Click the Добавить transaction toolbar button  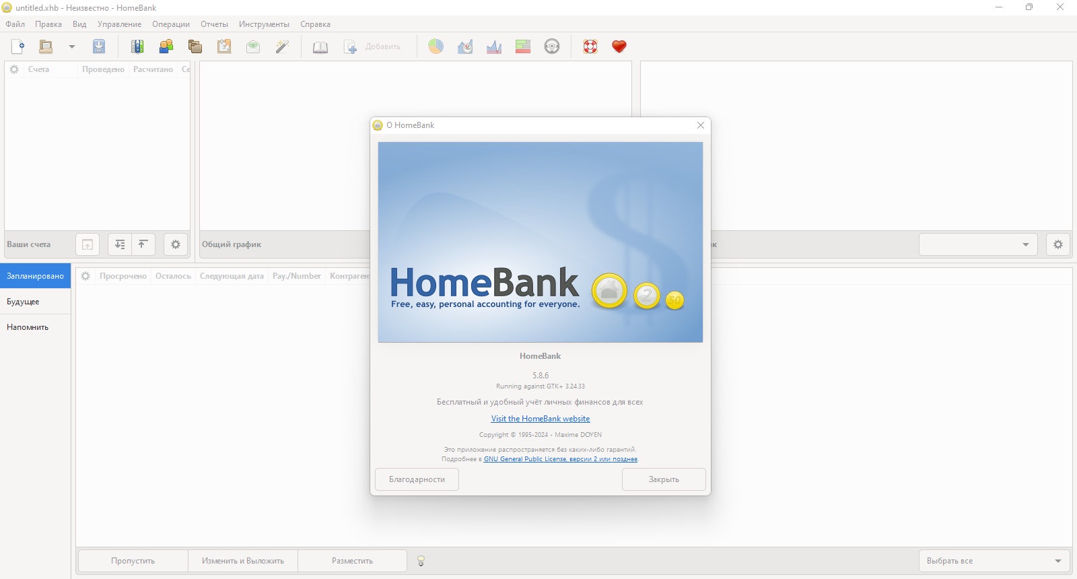372,46
